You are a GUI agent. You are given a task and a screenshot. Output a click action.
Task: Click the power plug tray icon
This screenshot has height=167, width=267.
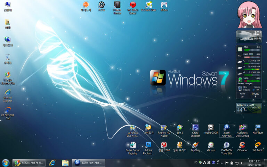point(232,163)
